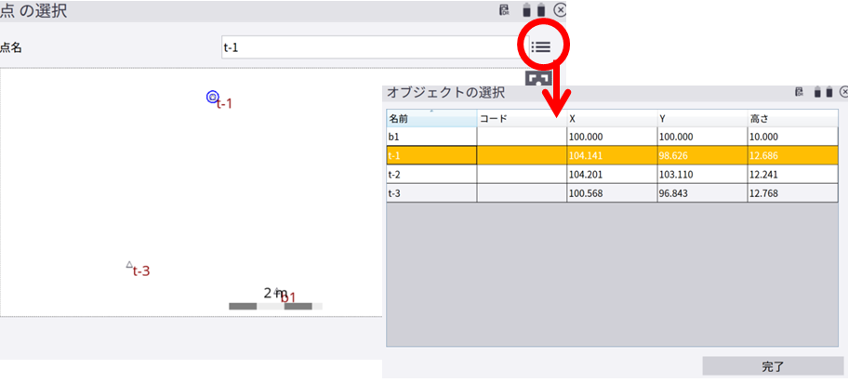Image resolution: width=848 pixels, height=382 pixels.
Task: Select the t-1 point marker on map
Action: click(x=212, y=97)
